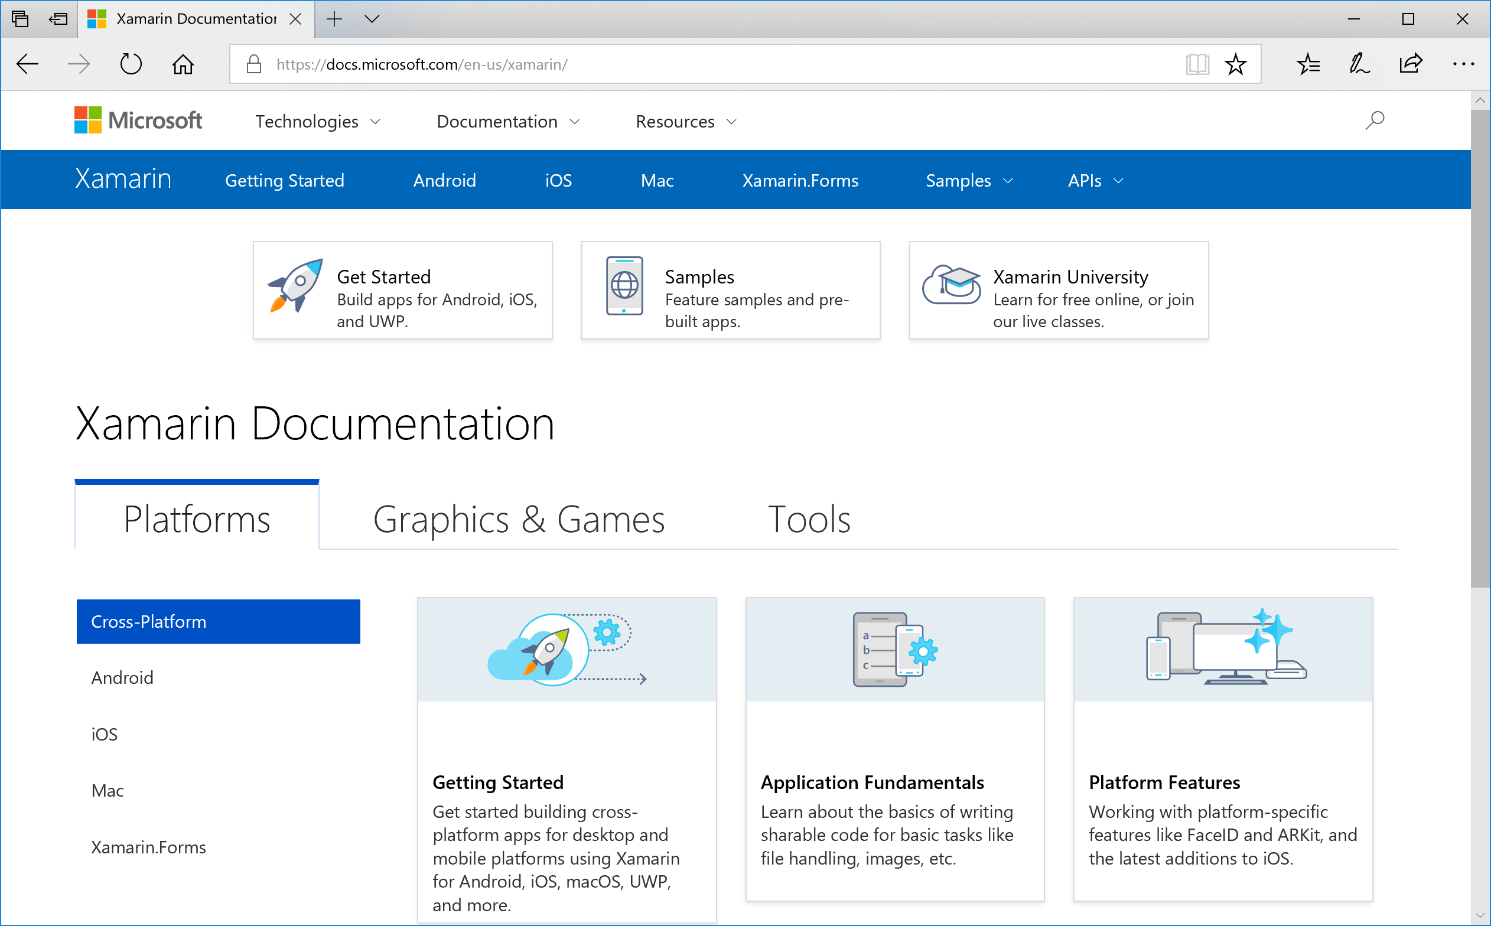1491x926 pixels.
Task: Open the Resources dropdown
Action: point(685,122)
